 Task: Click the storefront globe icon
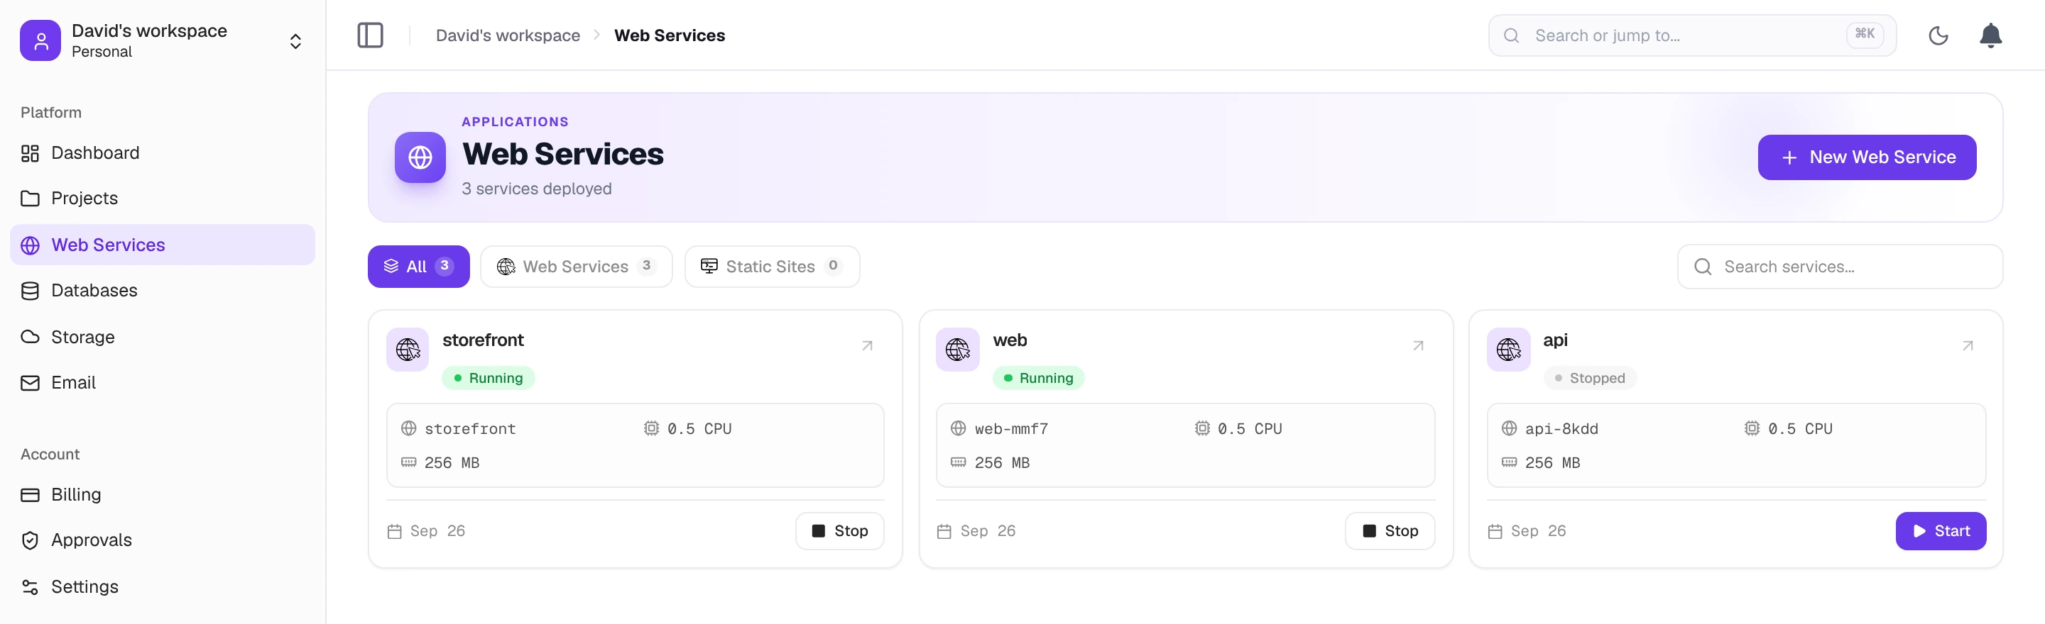(x=408, y=350)
